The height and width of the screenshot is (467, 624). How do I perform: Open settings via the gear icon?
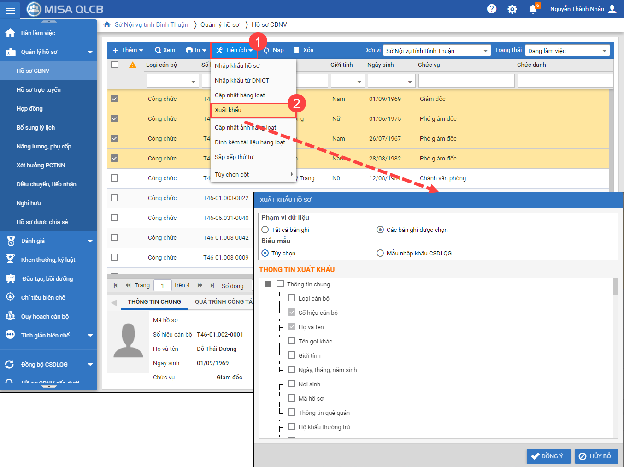(x=512, y=9)
